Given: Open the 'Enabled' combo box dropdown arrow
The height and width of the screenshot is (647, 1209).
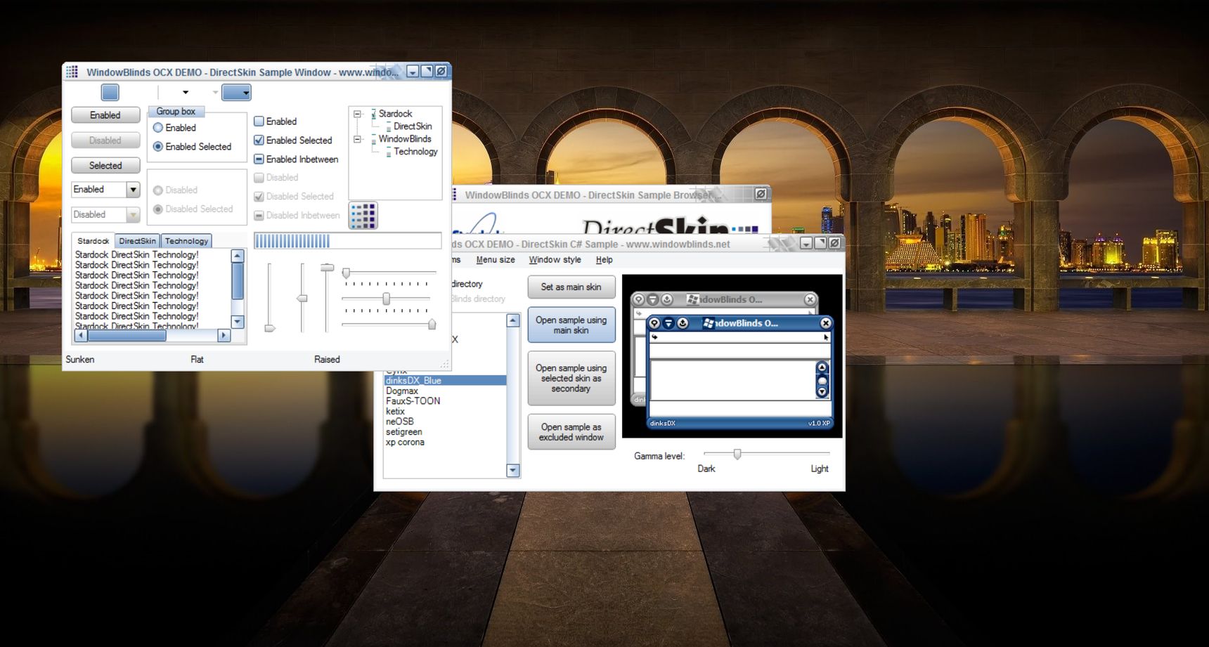Looking at the screenshot, I should 133,190.
